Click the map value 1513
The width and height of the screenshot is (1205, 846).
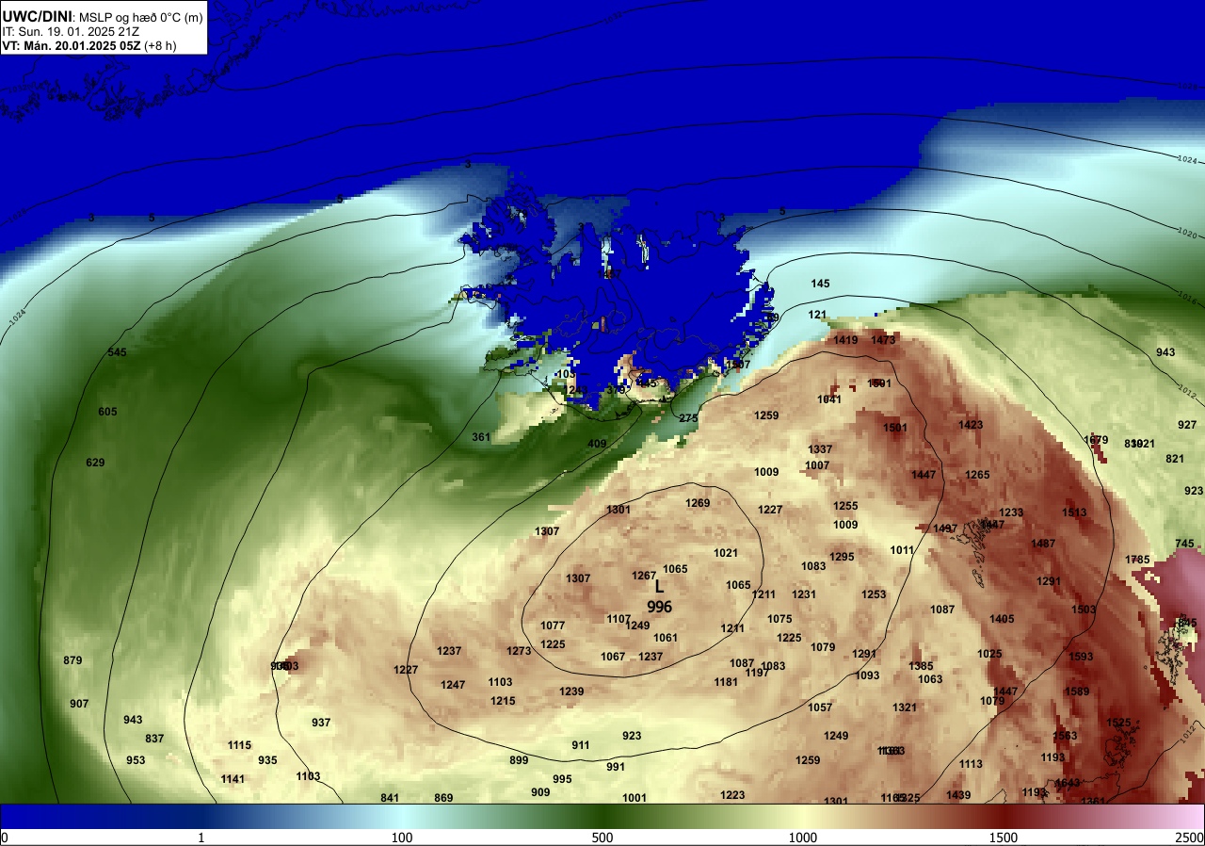[x=1074, y=512]
